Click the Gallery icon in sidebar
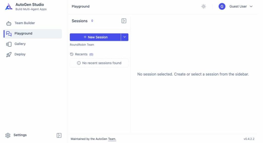This screenshot has width=263, height=143. pos(9,44)
